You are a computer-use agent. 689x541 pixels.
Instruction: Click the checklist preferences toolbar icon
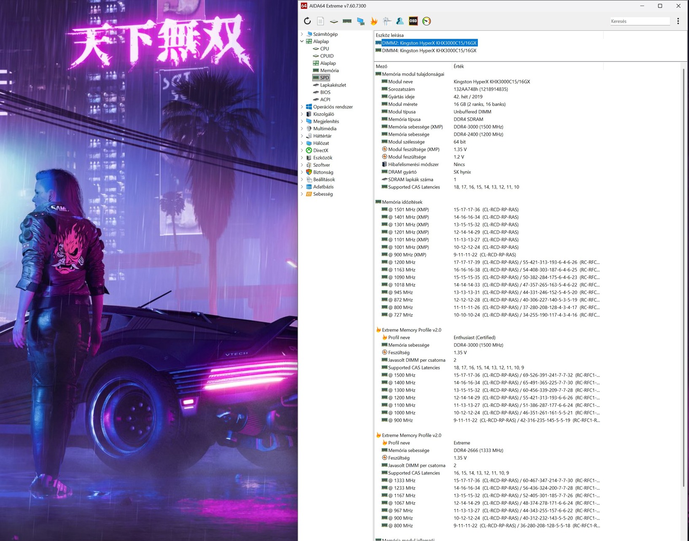[387, 21]
